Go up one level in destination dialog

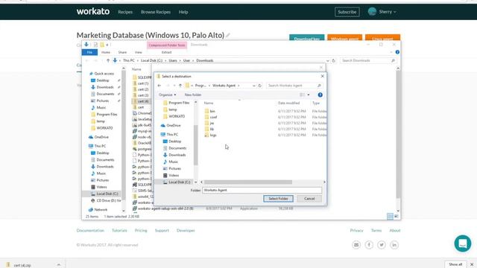click(180, 86)
